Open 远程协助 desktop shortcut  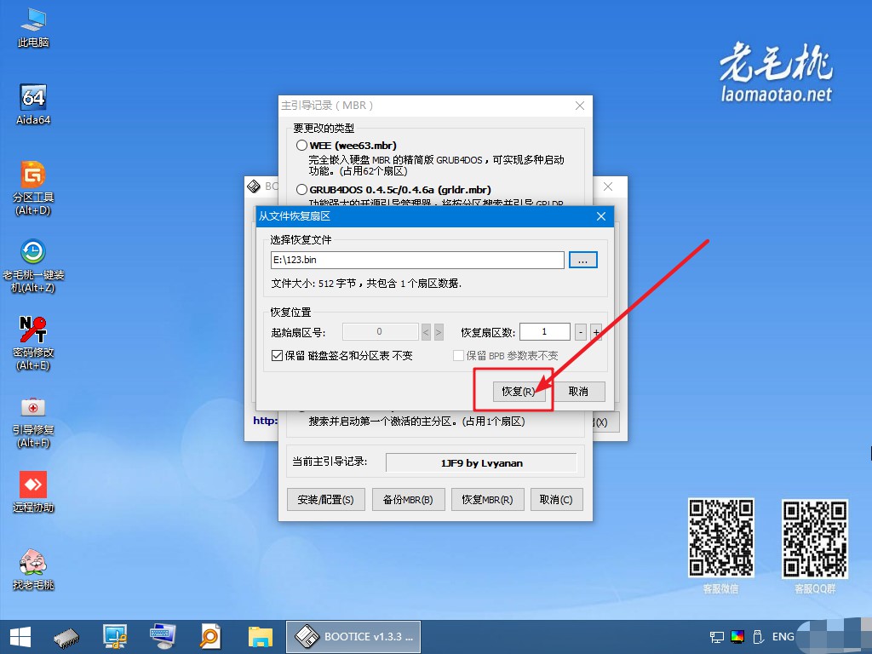tap(33, 491)
